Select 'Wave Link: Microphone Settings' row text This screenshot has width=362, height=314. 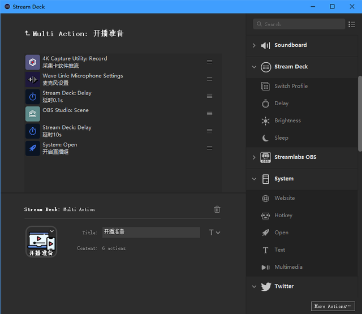click(83, 76)
